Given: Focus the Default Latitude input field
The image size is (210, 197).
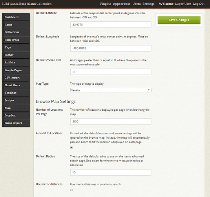Looking at the screenshot, I should coord(111,25).
